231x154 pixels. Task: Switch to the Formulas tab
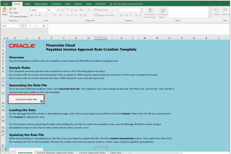pyautogui.click(x=56, y=4)
